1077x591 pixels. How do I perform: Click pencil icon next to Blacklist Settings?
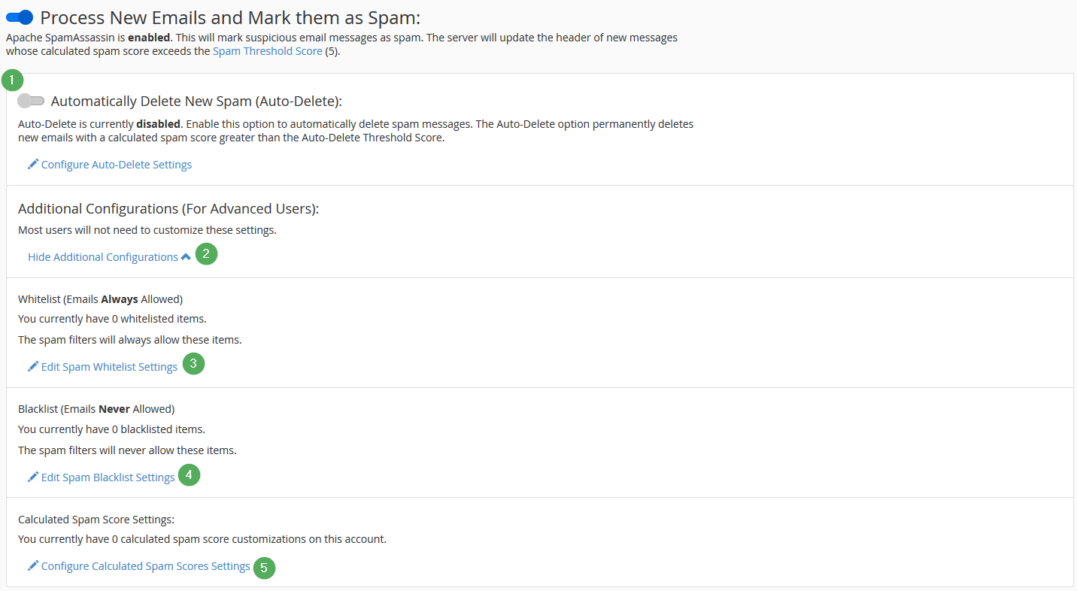tap(33, 477)
